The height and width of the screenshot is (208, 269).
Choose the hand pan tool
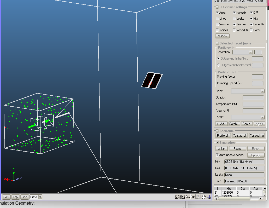click(203, 197)
